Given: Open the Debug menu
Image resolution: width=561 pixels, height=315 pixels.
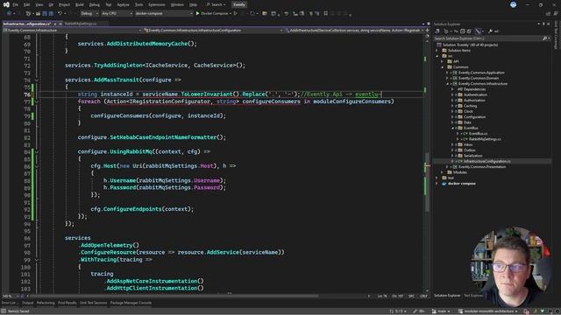Looking at the screenshot, I should (95, 4).
